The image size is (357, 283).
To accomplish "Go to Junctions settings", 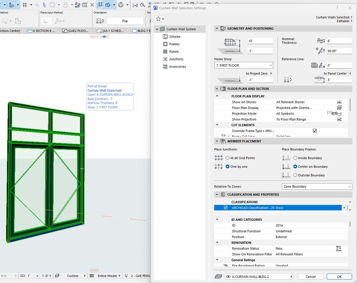I will [x=176, y=59].
